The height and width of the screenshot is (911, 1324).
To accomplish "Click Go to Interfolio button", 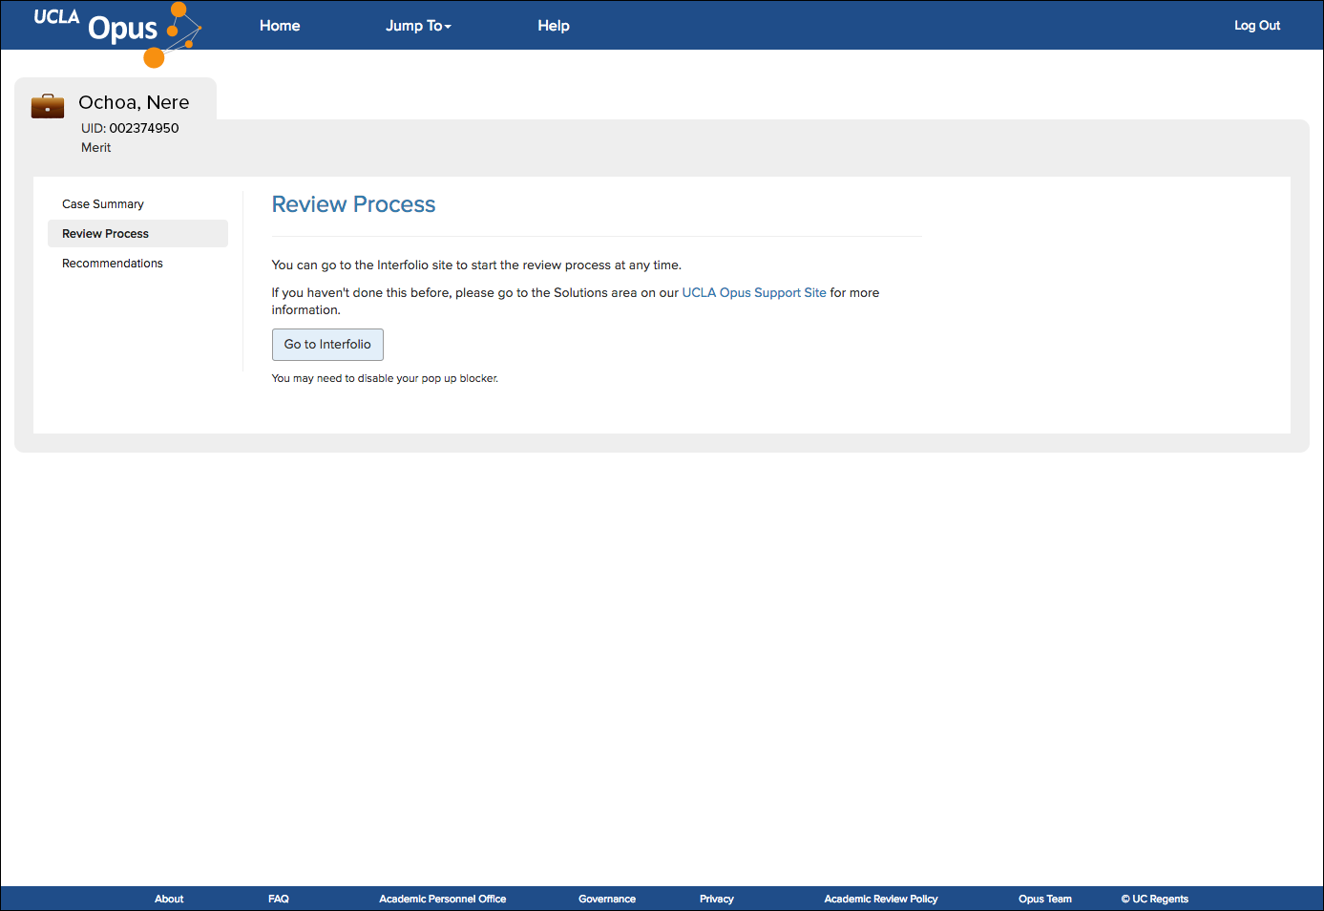I will (327, 345).
